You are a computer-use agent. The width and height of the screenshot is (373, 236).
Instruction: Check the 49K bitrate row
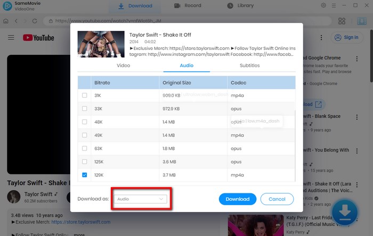click(84, 135)
